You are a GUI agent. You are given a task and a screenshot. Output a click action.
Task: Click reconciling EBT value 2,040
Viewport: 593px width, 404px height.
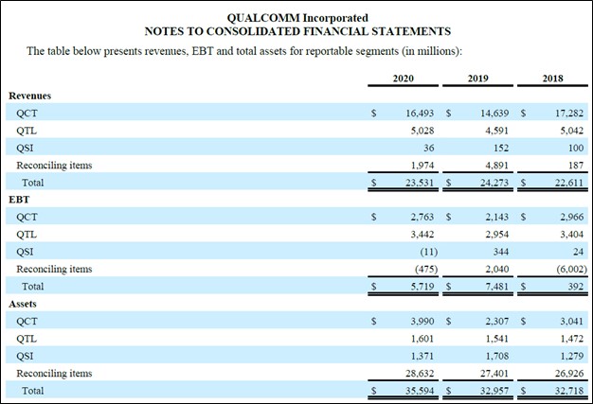pyautogui.click(x=497, y=270)
